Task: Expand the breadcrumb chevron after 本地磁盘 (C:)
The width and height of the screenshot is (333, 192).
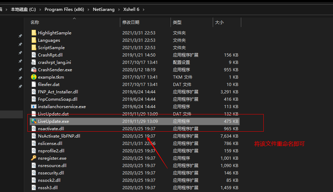Action: 40,9
